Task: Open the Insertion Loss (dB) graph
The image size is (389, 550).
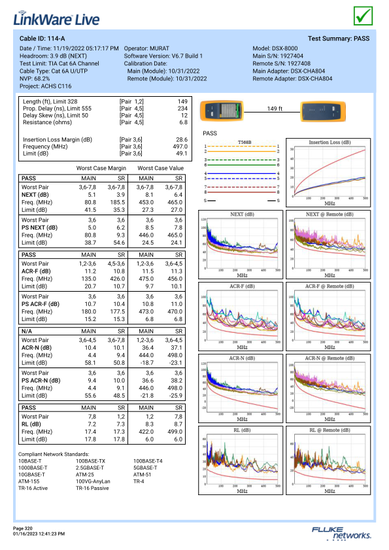Action: pos(328,172)
